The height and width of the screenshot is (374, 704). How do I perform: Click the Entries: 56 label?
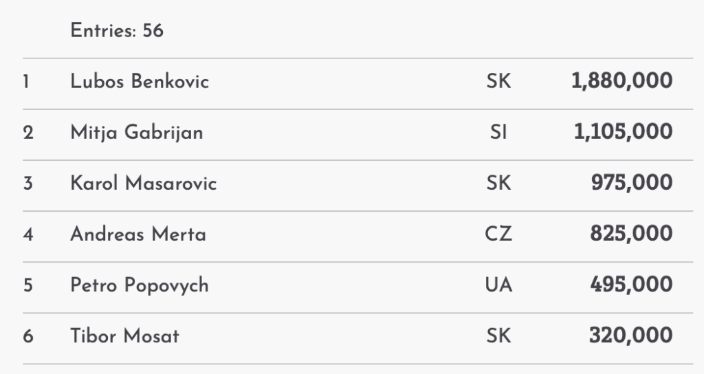[x=117, y=31]
